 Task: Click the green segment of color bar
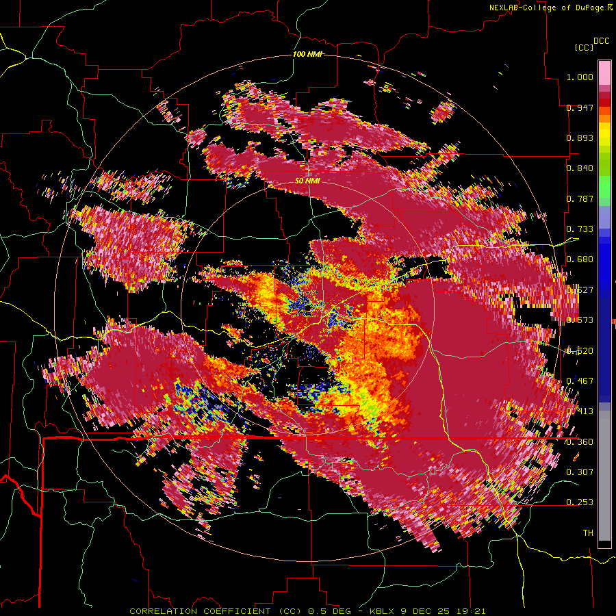pyautogui.click(x=604, y=188)
